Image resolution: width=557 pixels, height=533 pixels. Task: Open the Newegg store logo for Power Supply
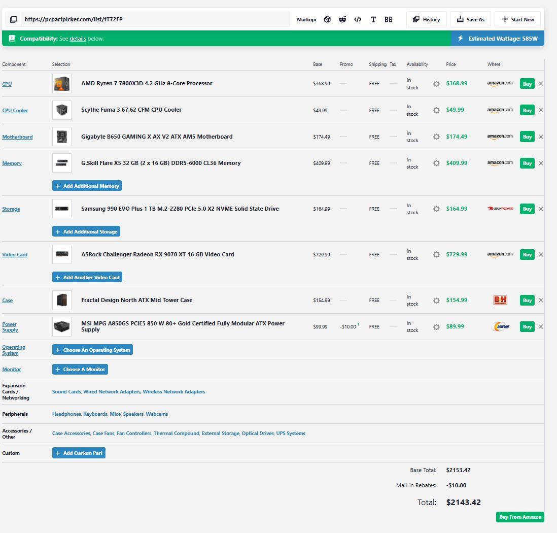[x=500, y=326]
